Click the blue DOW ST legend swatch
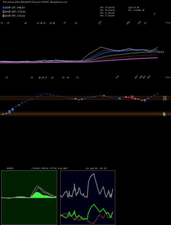Viewport: 171px width, 225px height. (3, 7)
